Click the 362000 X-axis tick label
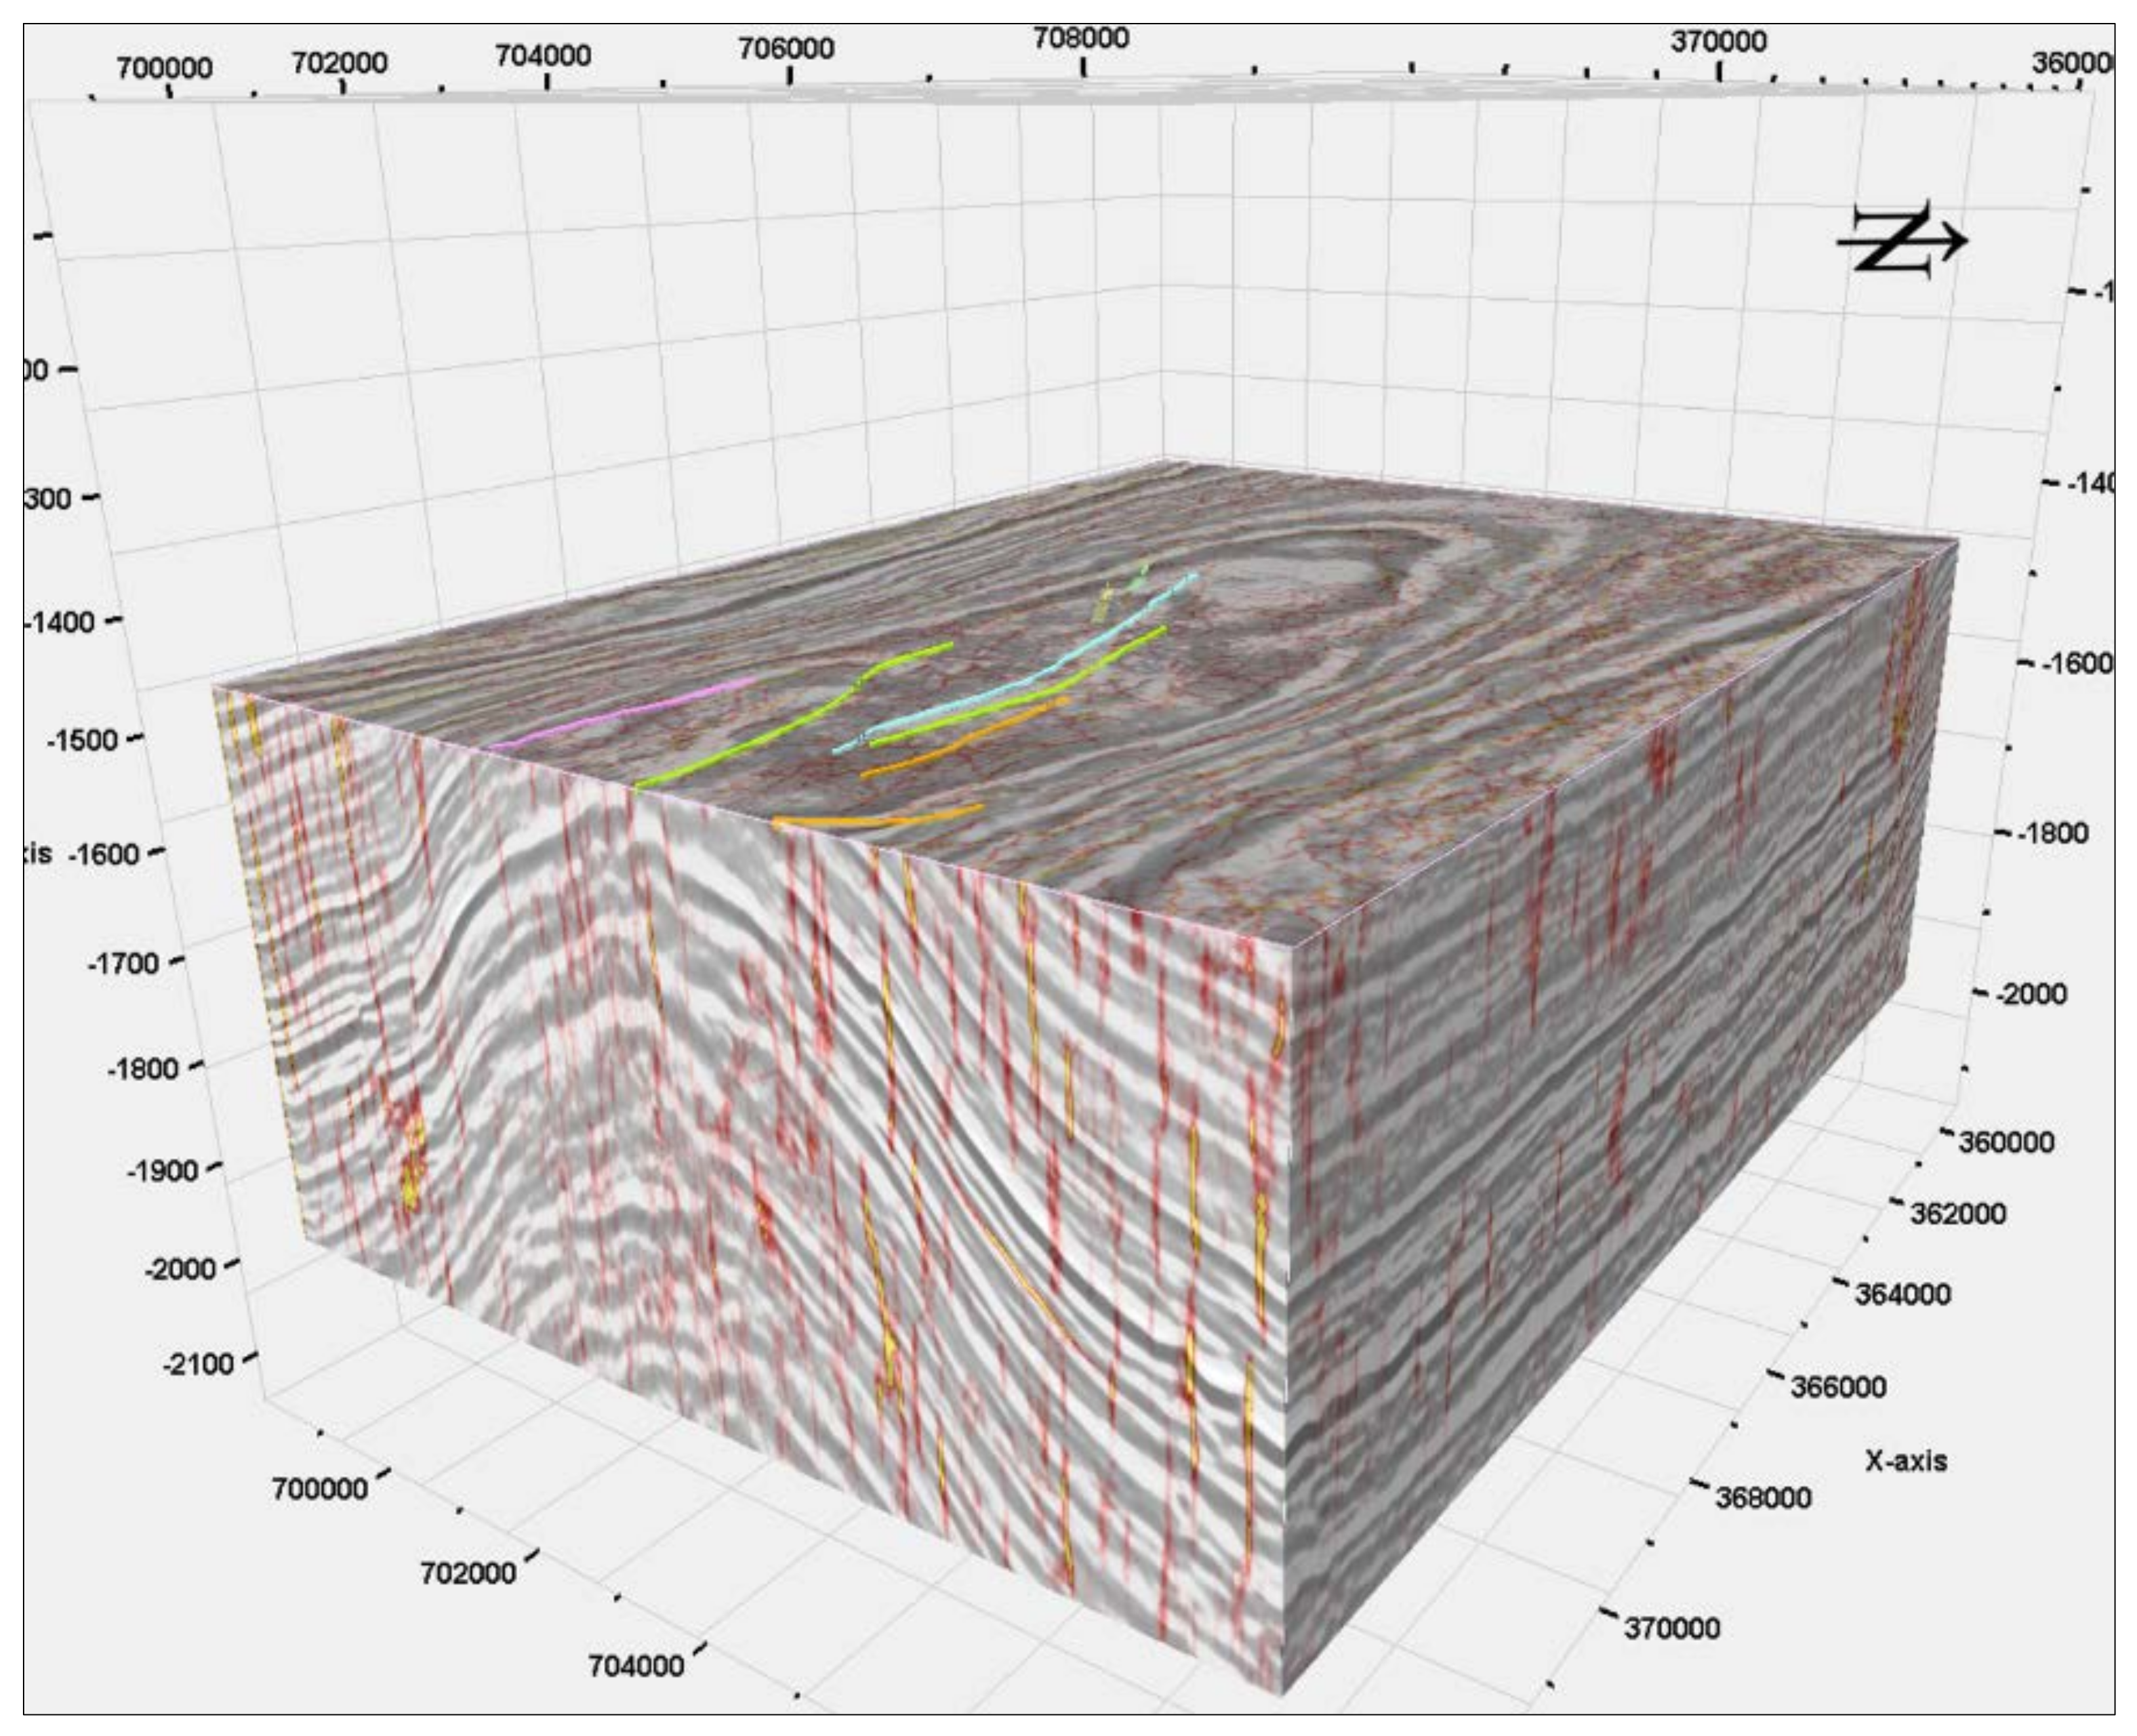Screen dimensions: 2137x1736 (x=1957, y=1214)
